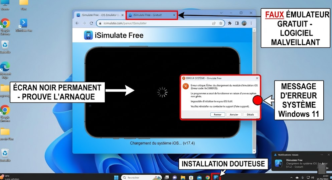Click the 'Chargement du système iOS... (v17.4)' text
This screenshot has width=332, height=180.
[x=162, y=143]
